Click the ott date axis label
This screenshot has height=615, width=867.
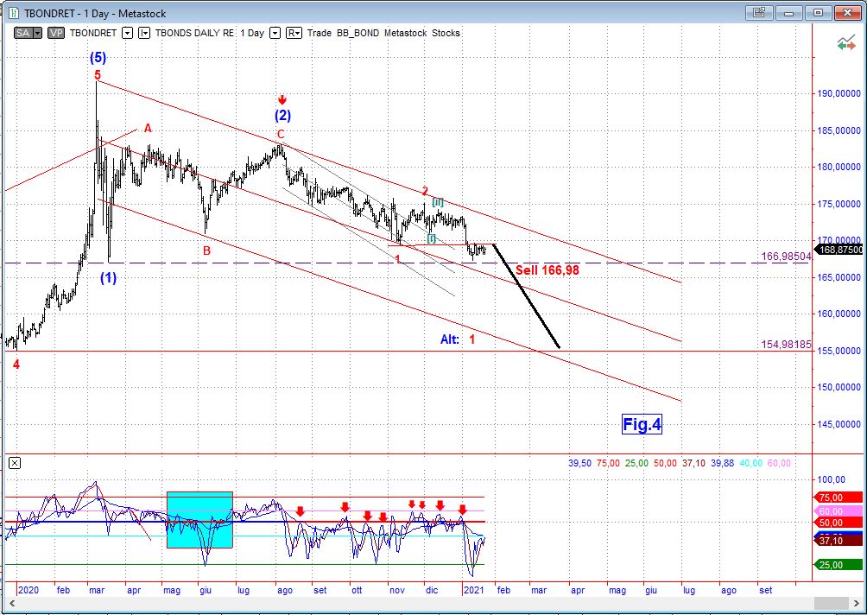(x=357, y=590)
